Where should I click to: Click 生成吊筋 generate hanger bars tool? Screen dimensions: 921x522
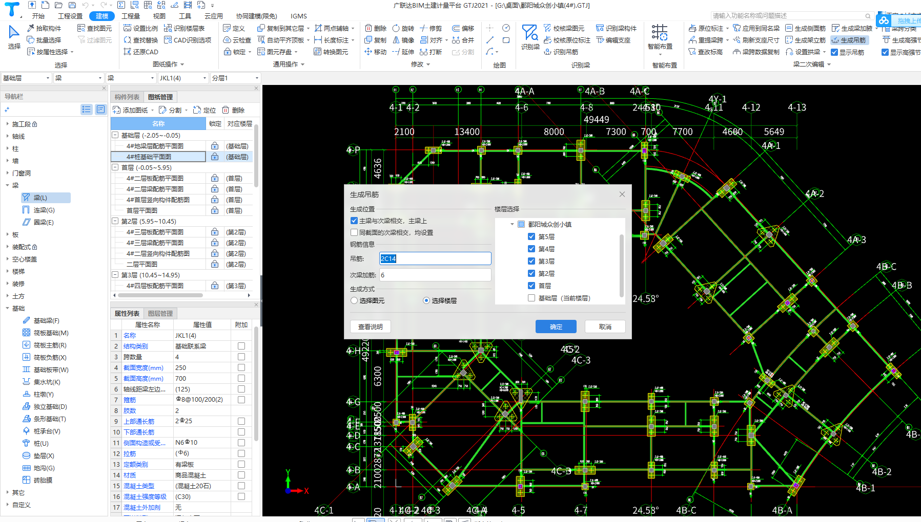849,40
